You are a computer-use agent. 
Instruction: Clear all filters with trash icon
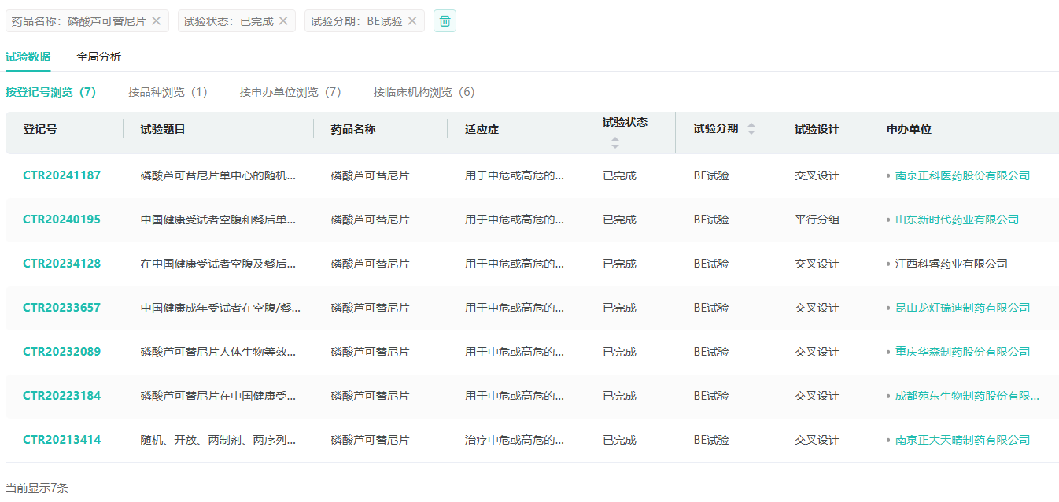445,21
